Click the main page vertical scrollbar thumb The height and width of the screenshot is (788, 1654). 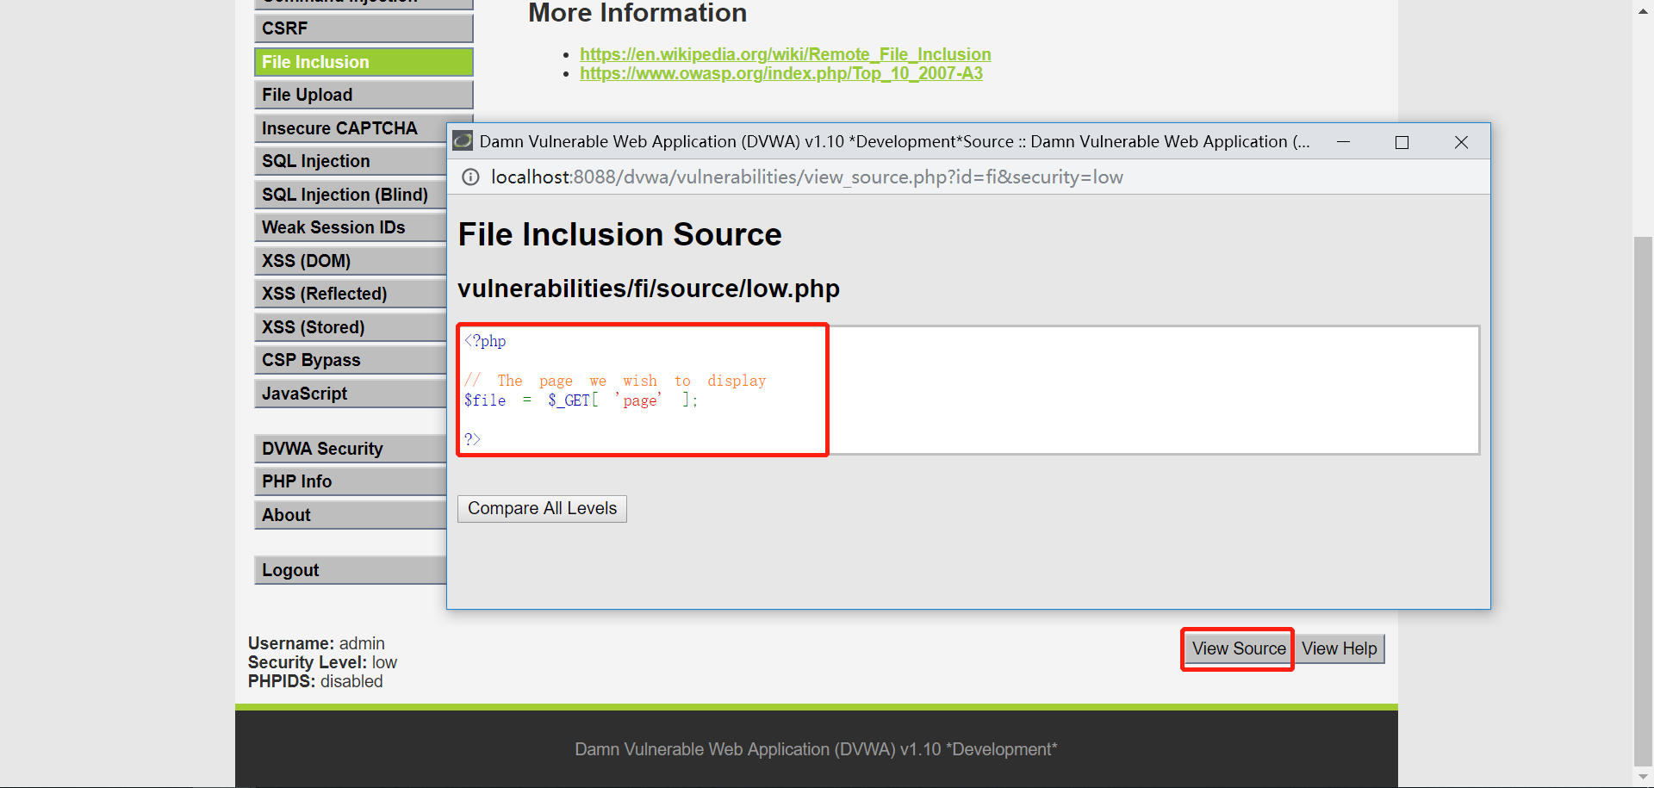click(x=1644, y=499)
